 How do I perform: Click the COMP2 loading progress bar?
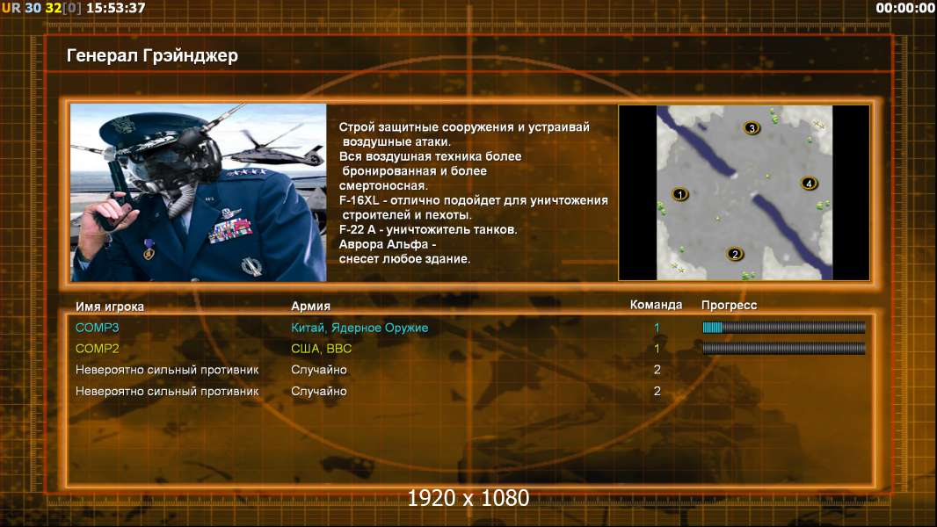pyautogui.click(x=783, y=348)
